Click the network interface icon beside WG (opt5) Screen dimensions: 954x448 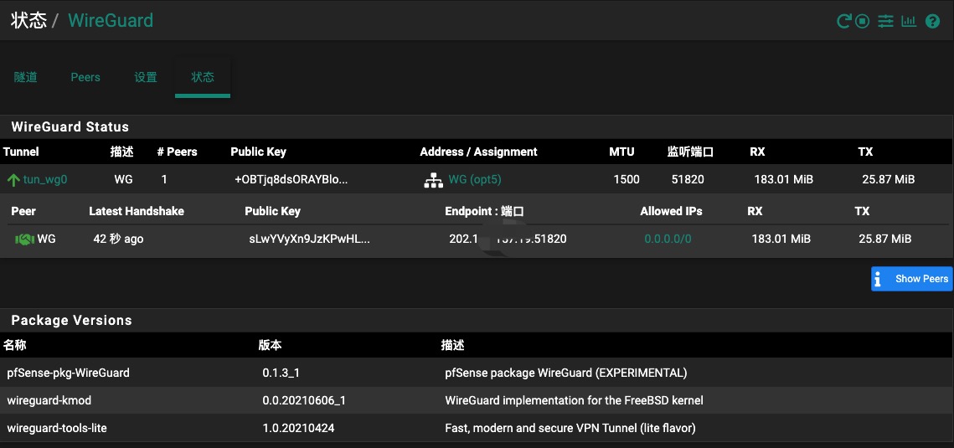tap(433, 180)
